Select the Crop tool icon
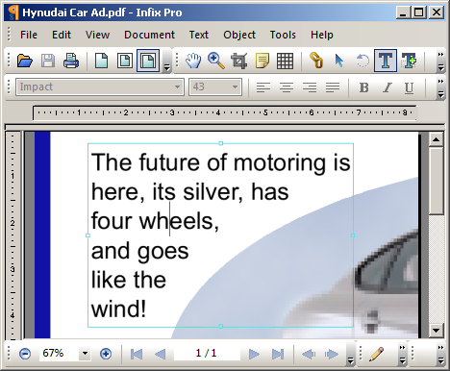This screenshot has width=450, height=371. click(239, 61)
